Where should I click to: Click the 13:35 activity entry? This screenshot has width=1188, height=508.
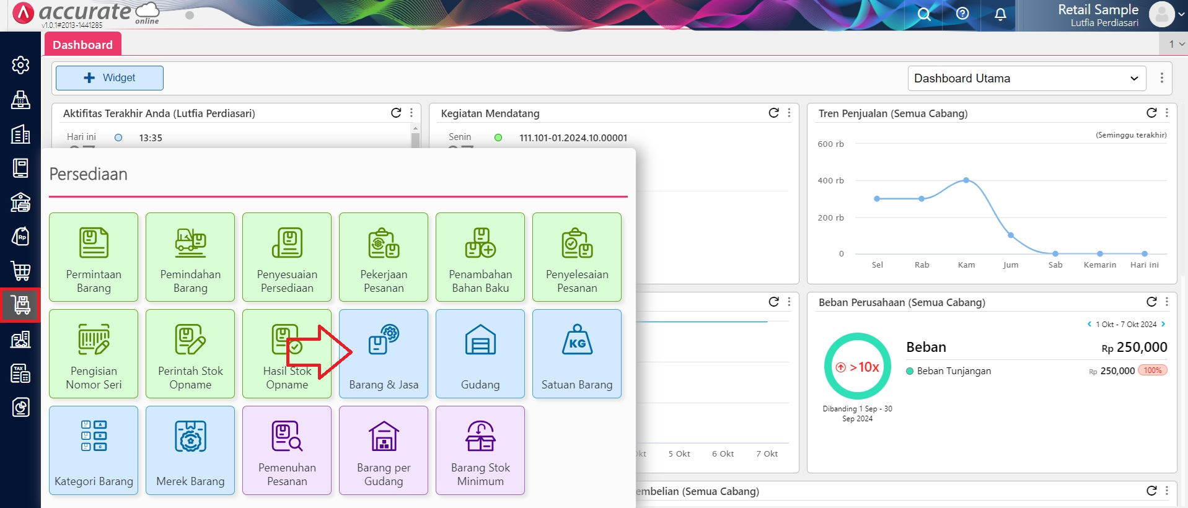[x=151, y=138]
